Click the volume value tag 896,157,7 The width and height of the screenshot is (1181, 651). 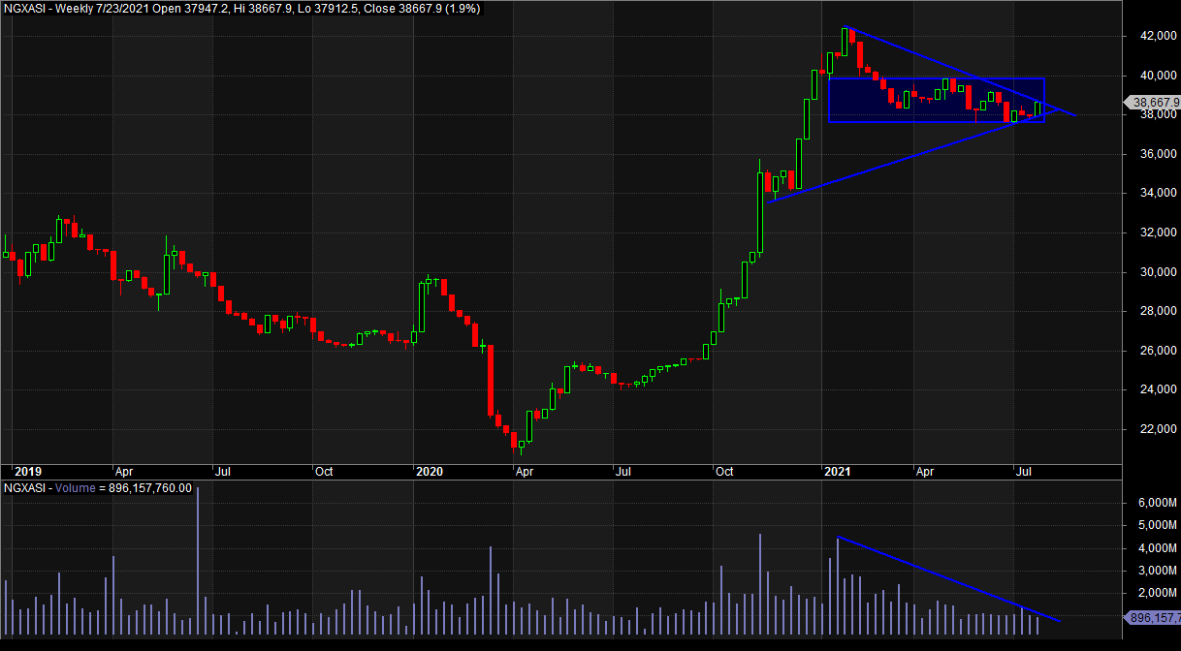pos(1151,618)
